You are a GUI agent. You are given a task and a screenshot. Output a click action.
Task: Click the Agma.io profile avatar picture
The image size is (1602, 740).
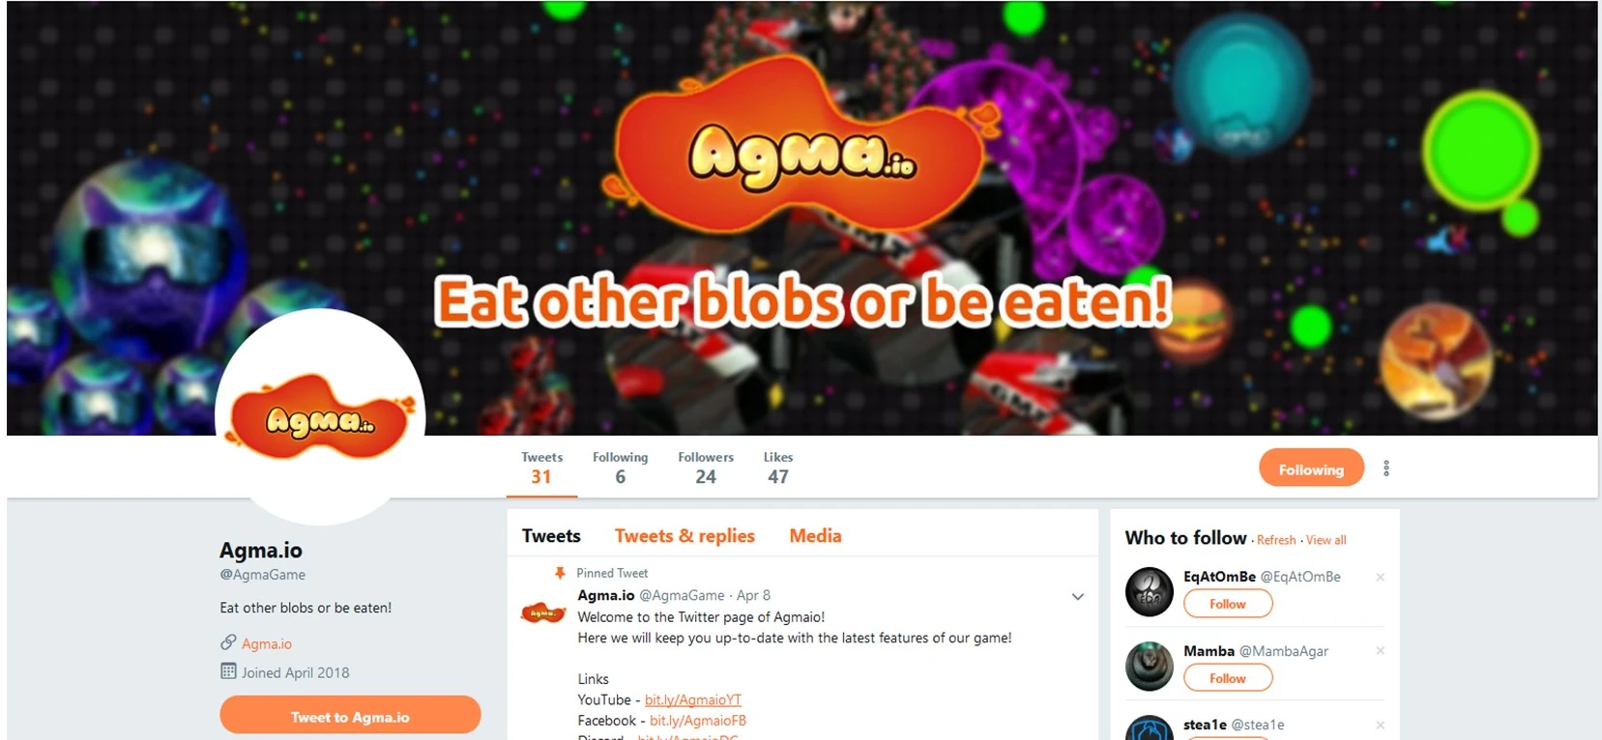pos(320,417)
